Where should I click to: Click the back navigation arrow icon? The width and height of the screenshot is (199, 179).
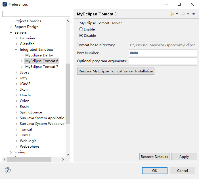point(171,14)
